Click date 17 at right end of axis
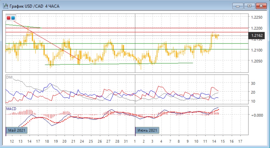 (x=240, y=141)
